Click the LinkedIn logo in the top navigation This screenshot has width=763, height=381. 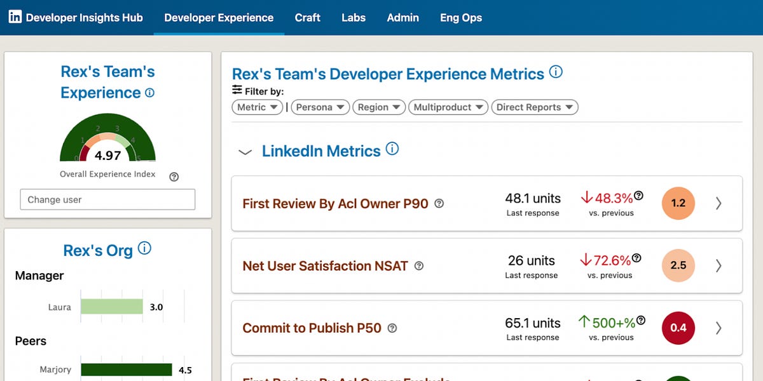[x=14, y=17]
